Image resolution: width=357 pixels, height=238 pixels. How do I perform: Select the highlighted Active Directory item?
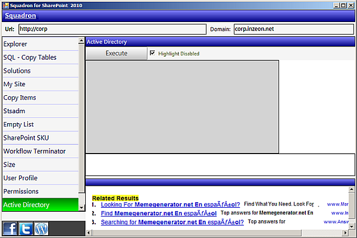pos(40,205)
